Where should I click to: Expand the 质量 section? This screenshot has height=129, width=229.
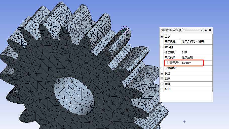pos(162,73)
